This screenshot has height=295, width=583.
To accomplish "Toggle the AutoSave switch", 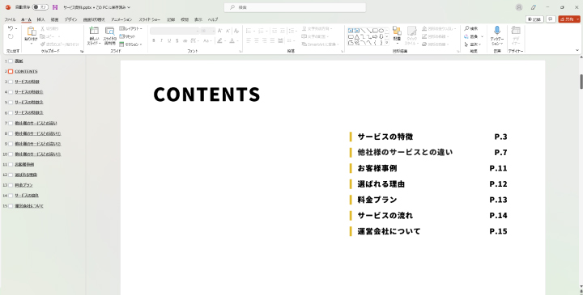I will (x=40, y=7).
